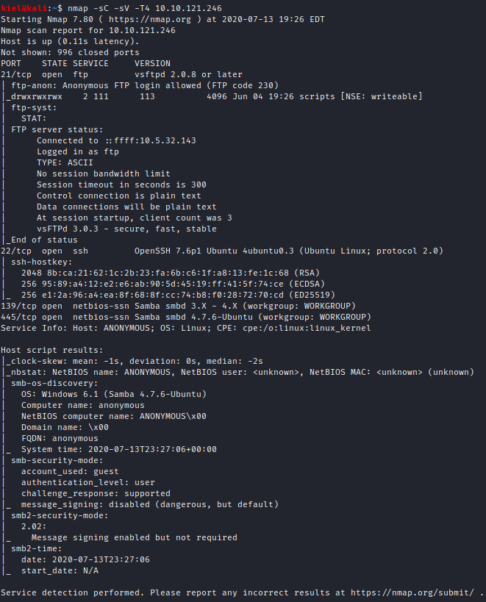The width and height of the screenshot is (486, 602).
Task: Click the nmap command after the prompt
Action: (145, 8)
